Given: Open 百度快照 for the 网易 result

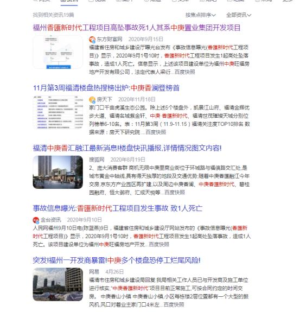Looking at the screenshot, I should click(x=174, y=304).
